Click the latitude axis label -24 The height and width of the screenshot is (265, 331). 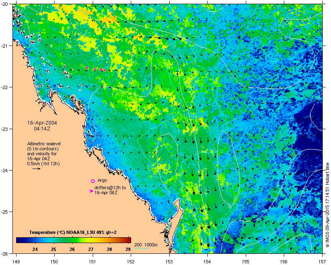[x=5, y=170]
